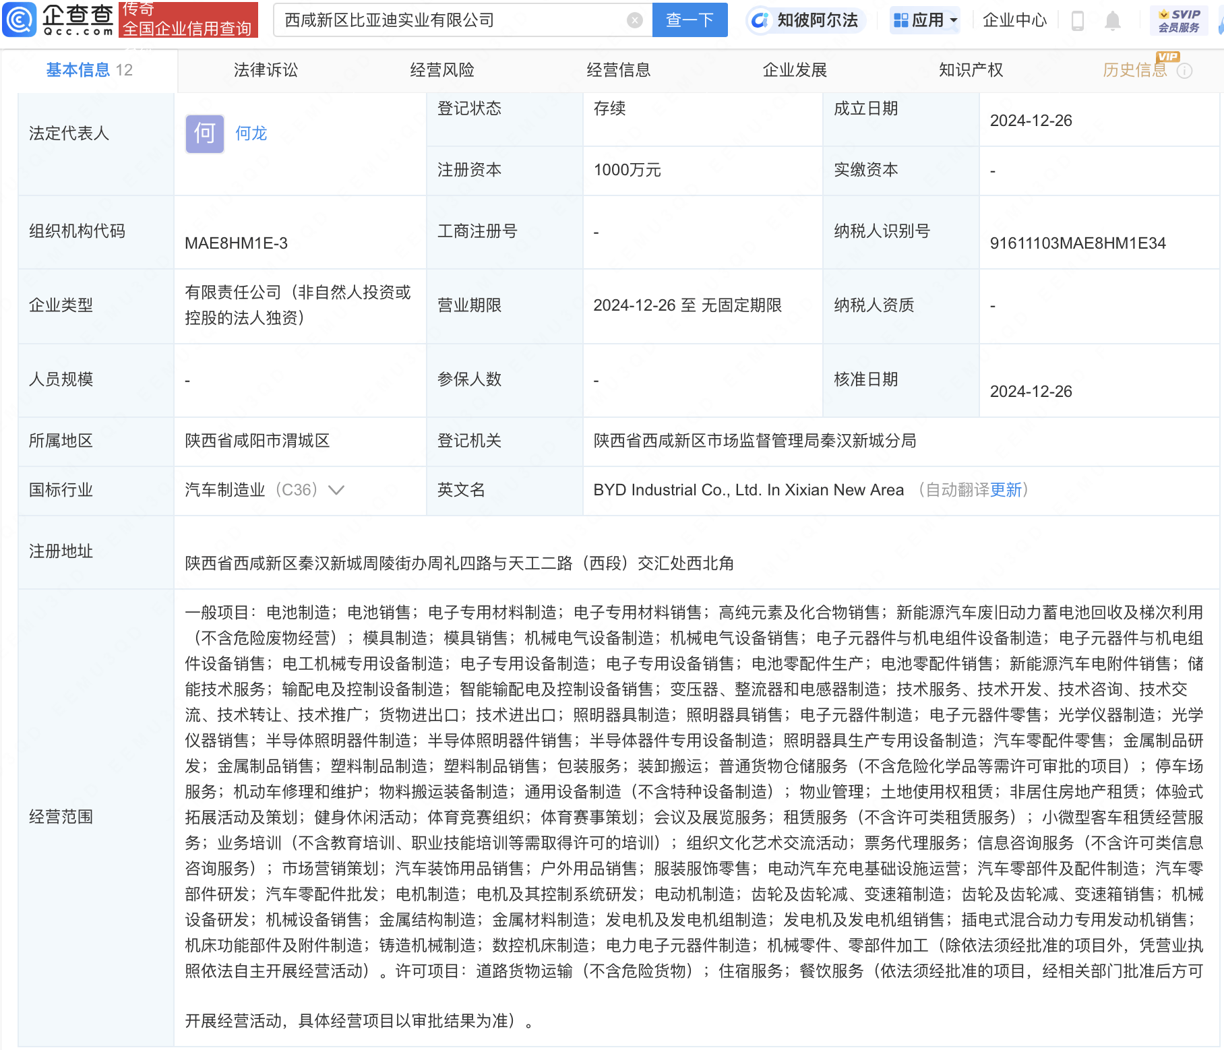
Task: Open the mobile app phone icon
Action: (1077, 21)
